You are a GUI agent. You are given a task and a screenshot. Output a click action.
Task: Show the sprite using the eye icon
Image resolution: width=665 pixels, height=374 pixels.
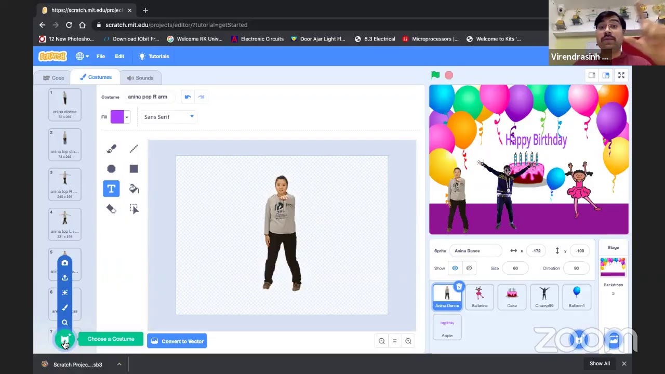(455, 268)
